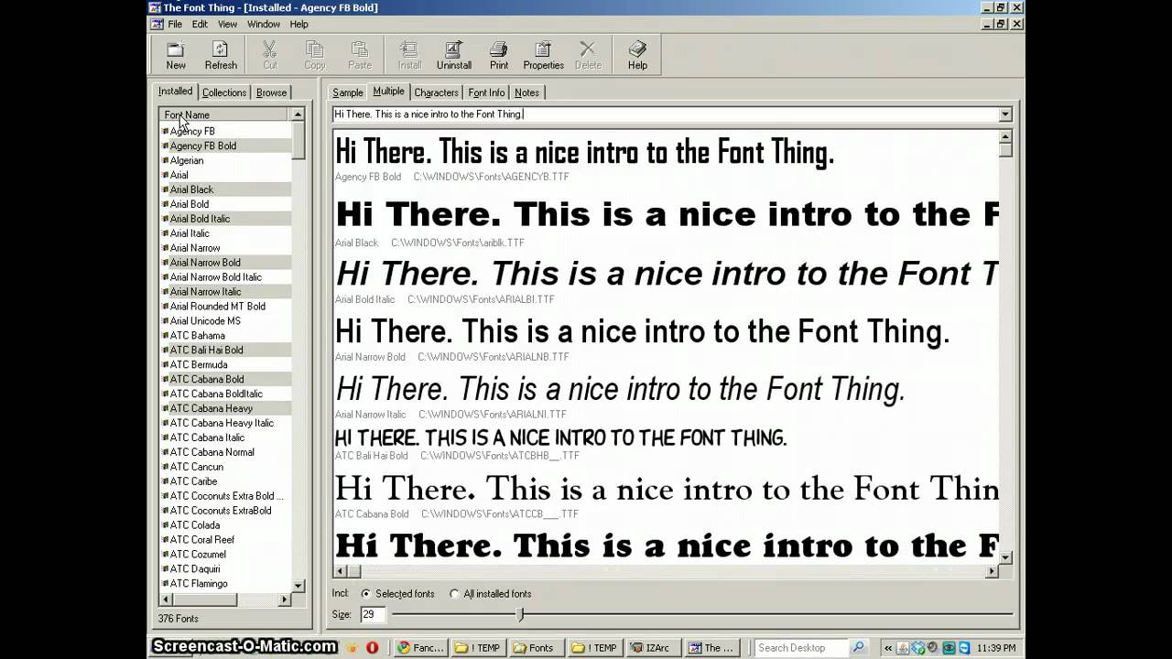Screen dimensions: 1172x659
Task: Switch to the Collections tab
Action: click(224, 92)
